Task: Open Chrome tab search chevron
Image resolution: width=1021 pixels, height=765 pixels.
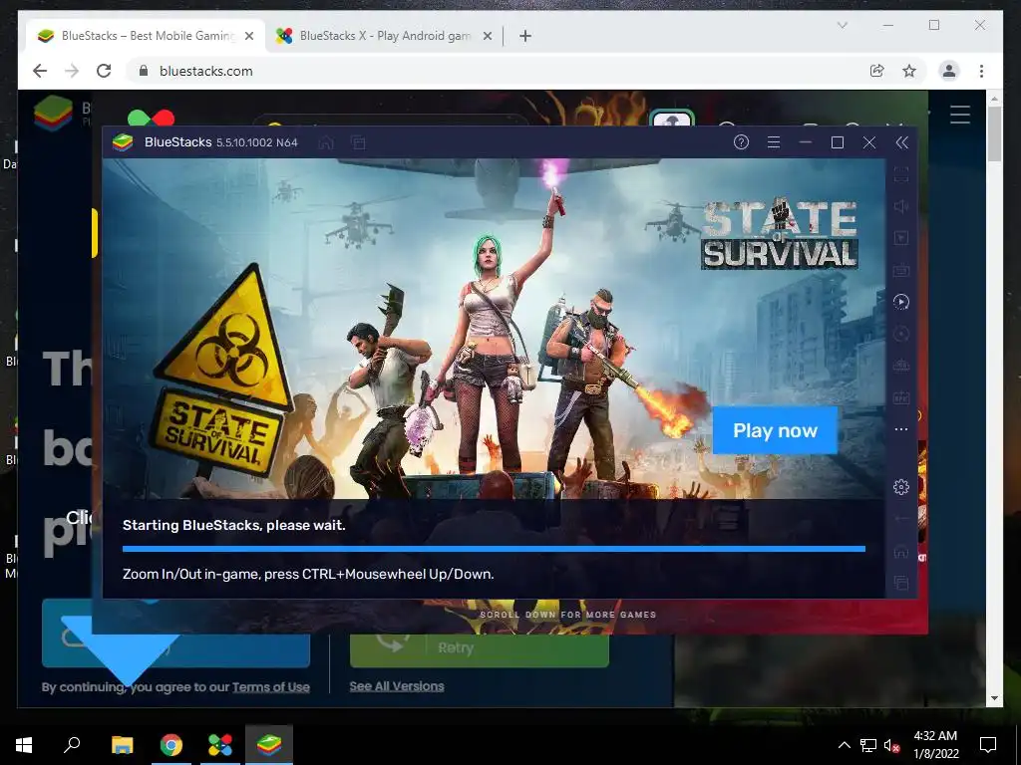Action: [x=842, y=25]
